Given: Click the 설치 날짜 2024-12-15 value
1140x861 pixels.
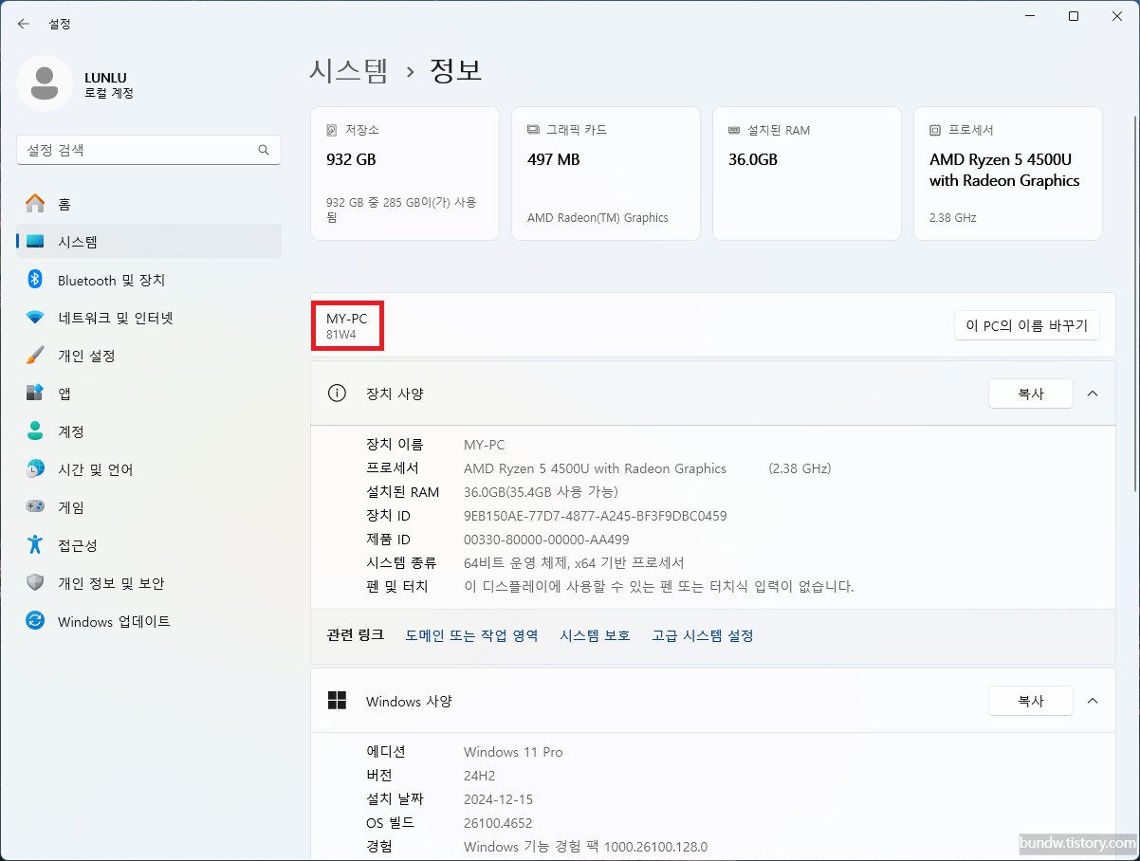Looking at the screenshot, I should click(x=498, y=799).
